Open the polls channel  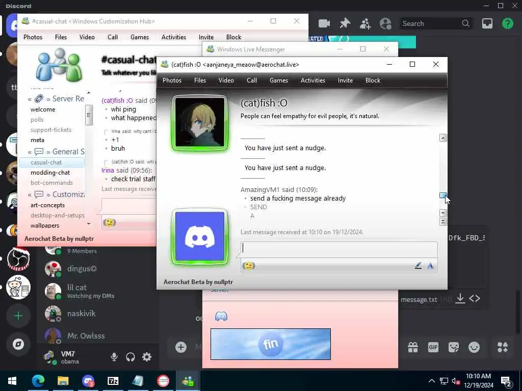(37, 120)
